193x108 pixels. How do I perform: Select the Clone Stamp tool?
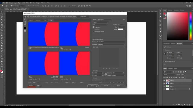click(x=2, y=35)
